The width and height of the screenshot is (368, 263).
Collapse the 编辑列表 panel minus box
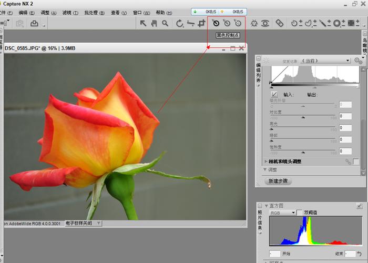259,58
